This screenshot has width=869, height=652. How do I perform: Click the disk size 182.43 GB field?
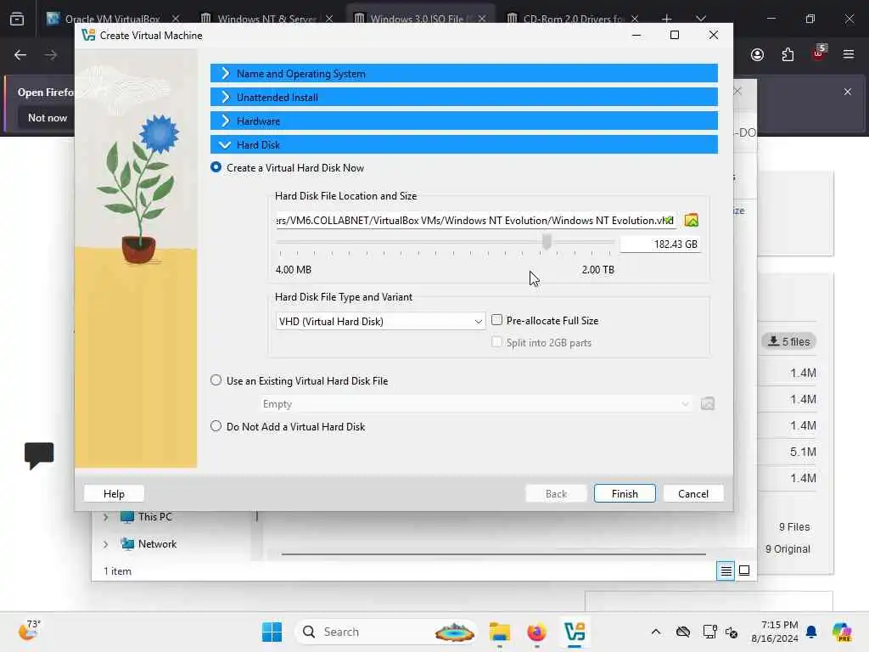pos(660,244)
